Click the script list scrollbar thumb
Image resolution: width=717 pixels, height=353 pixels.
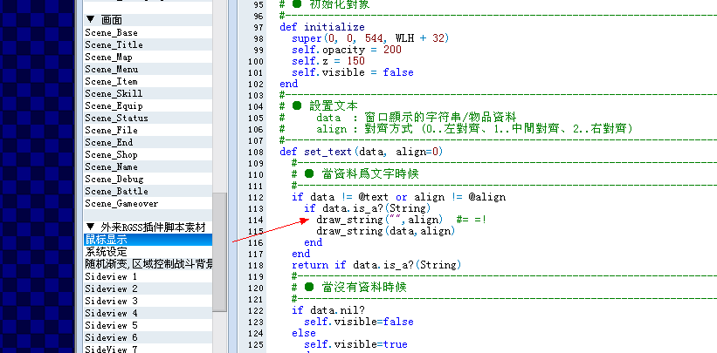click(220, 252)
